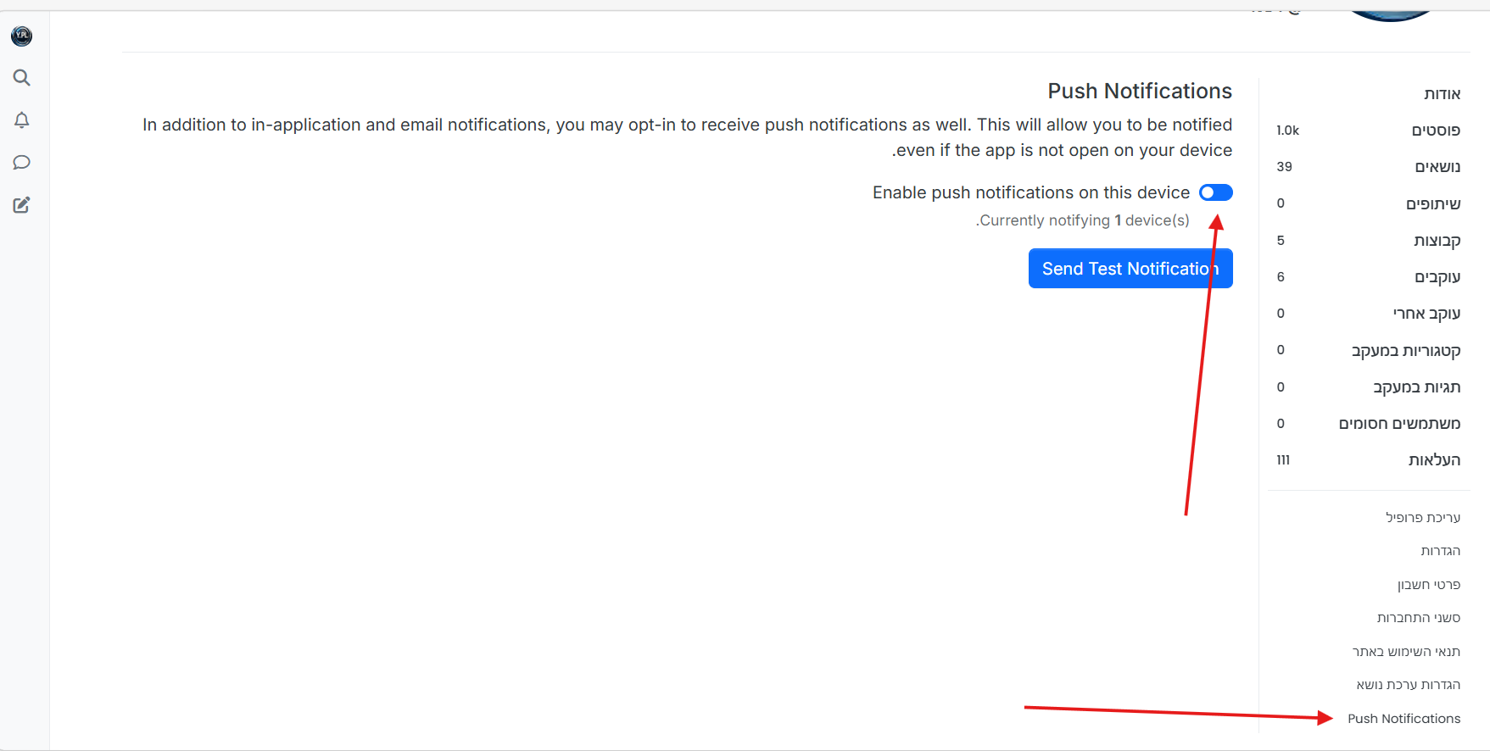The image size is (1490, 751).
Task: Open העלאות uploads section
Action: [1434, 460]
